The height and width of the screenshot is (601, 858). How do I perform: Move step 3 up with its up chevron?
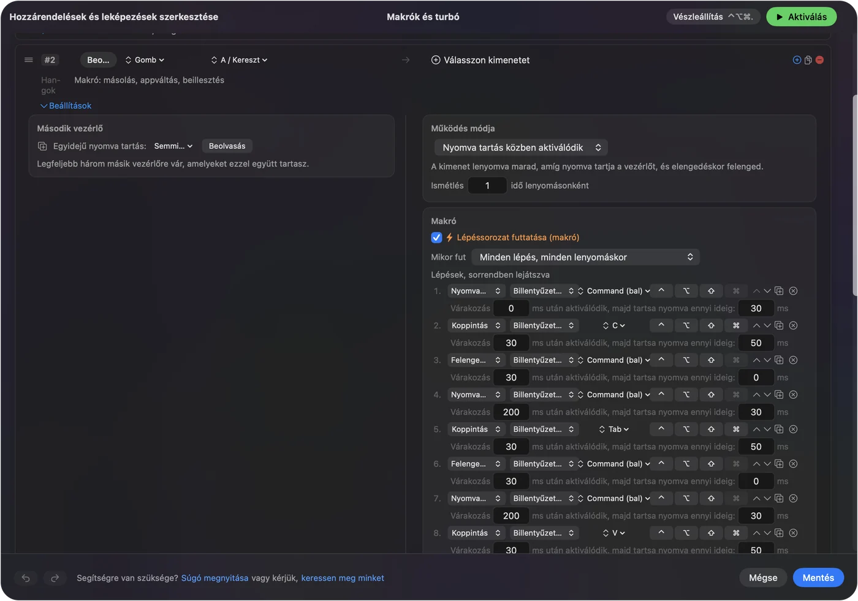coord(756,360)
